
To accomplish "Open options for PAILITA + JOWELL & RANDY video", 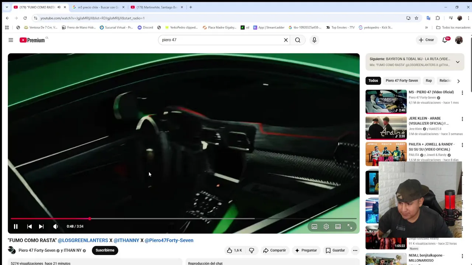I will [462, 145].
